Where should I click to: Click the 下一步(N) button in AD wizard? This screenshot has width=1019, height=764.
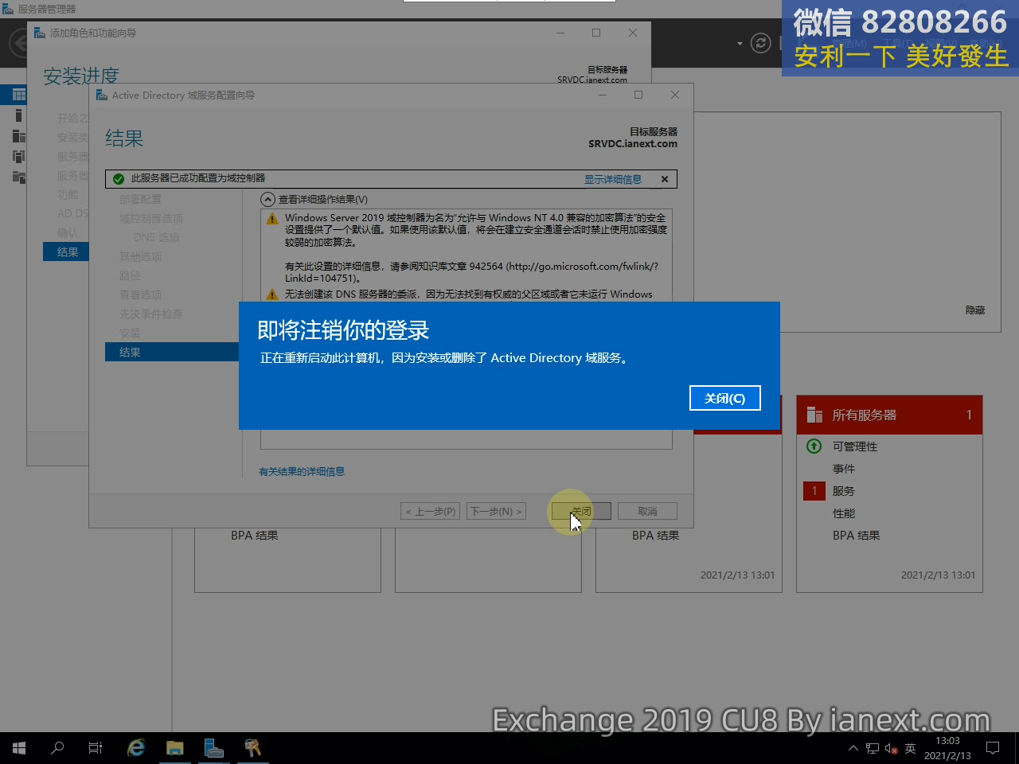coord(497,511)
